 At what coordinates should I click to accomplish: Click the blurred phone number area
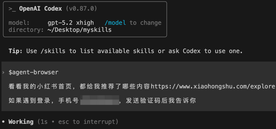click(x=100, y=101)
